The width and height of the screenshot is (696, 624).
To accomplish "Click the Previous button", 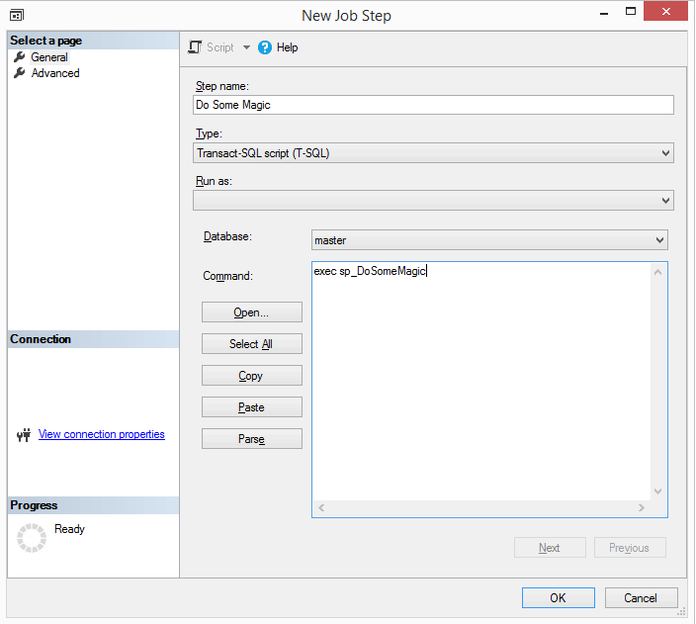I will pos(630,548).
